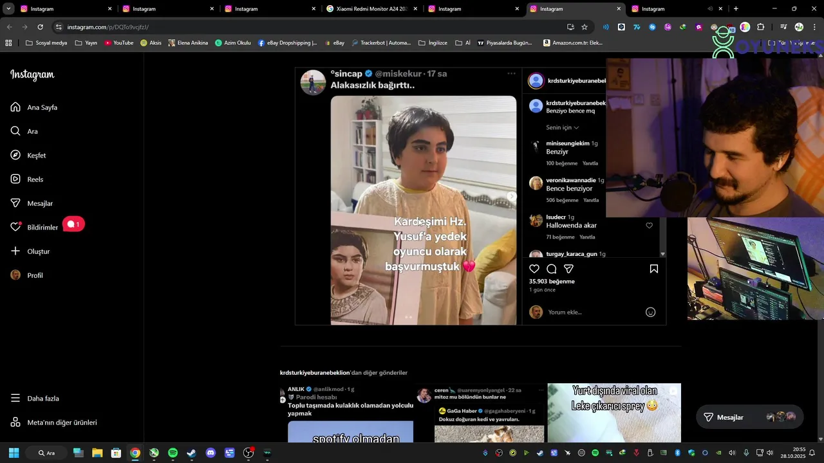This screenshot has width=824, height=463.
Task: Open Ara search in the Instagram sidebar
Action: pos(24,131)
